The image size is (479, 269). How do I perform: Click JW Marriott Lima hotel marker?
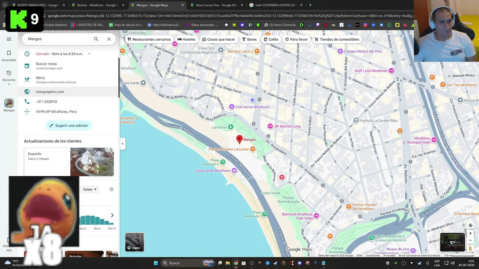pyautogui.click(x=270, y=126)
